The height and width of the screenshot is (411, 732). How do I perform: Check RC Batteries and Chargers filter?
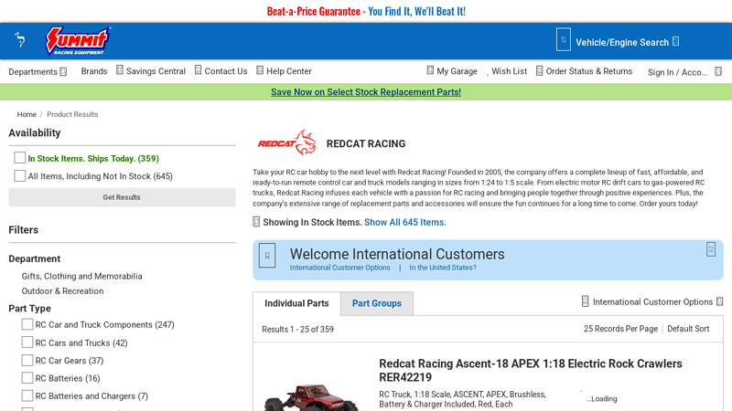coord(27,395)
